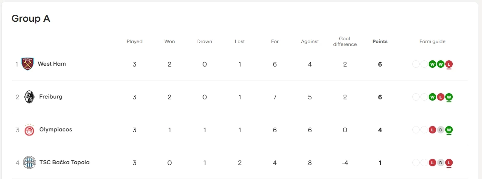This screenshot has height=179, width=482.
Task: Click the TSC Bačka Topola crest
Action: [29, 163]
